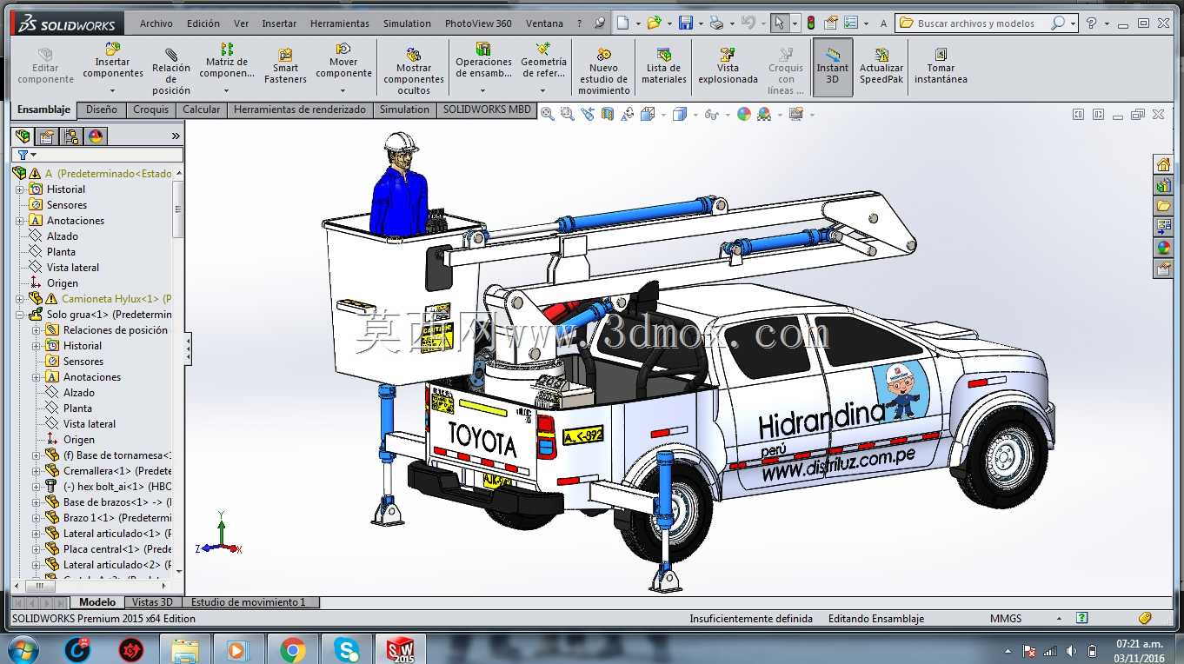
Task: Switch to ConfigurationManager panel tab
Action: coord(71,136)
